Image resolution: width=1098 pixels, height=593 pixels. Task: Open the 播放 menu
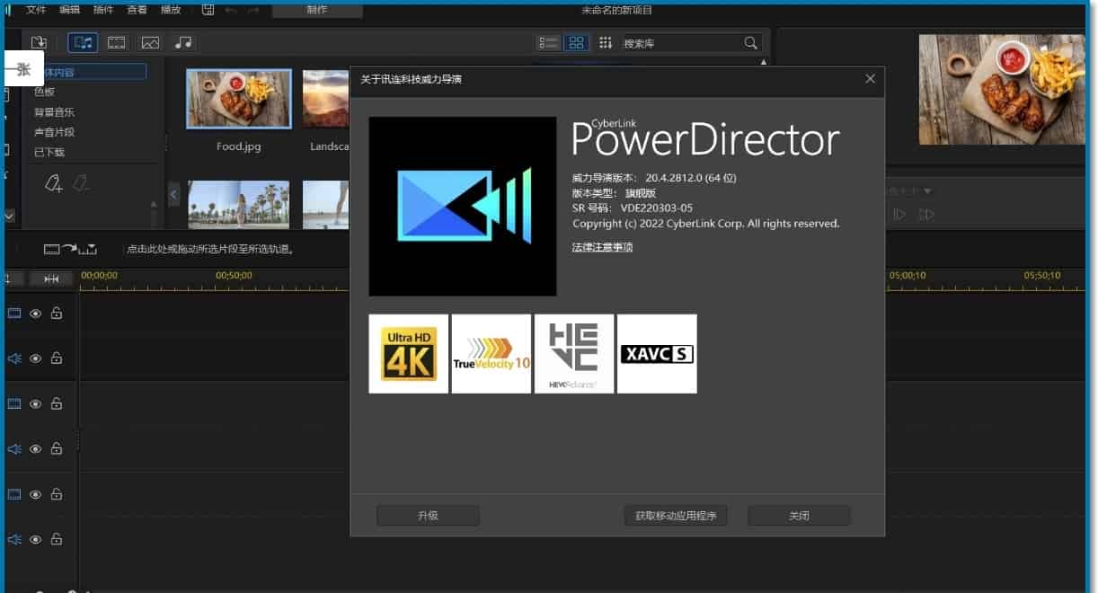click(x=170, y=10)
